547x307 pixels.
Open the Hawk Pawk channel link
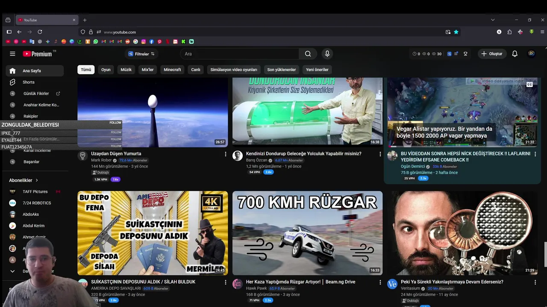tap(256, 289)
